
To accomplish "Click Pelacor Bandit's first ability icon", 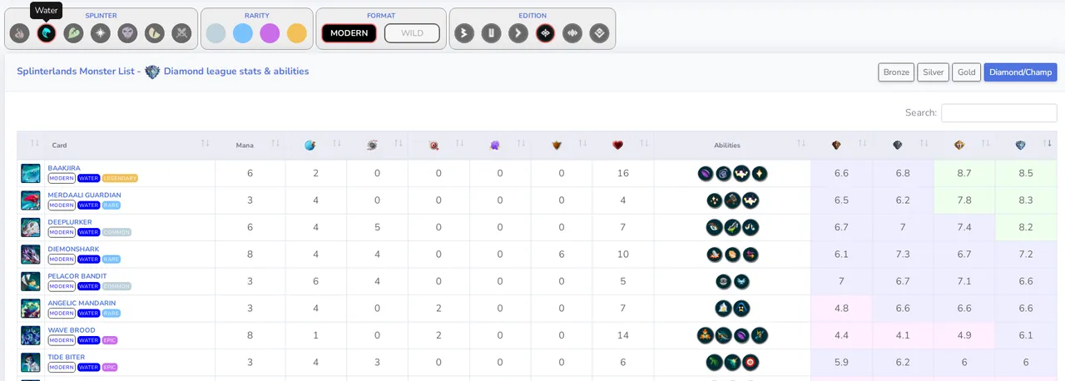I will 724,281.
